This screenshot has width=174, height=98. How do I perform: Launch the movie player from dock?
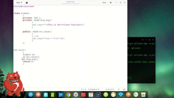click(x=61, y=95)
